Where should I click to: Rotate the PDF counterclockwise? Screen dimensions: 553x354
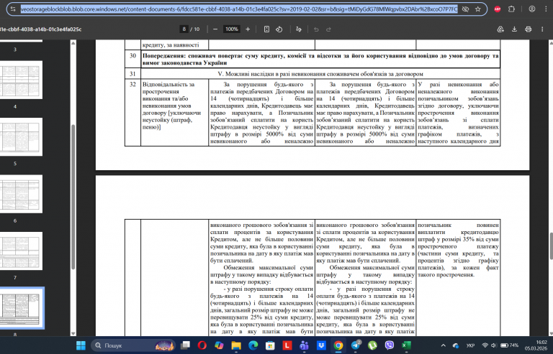click(279, 29)
